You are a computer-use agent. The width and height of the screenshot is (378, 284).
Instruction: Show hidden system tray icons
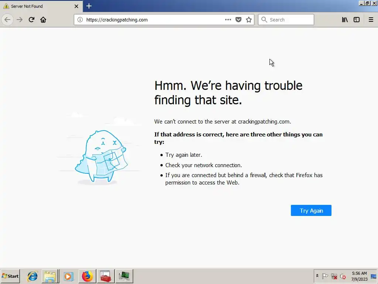coord(317,276)
